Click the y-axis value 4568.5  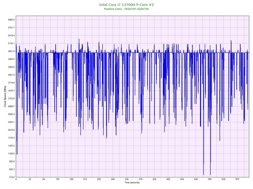point(11,59)
